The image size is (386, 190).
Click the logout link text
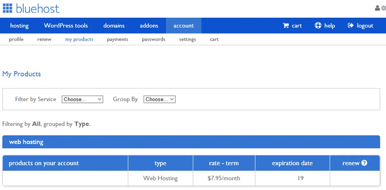tap(365, 26)
